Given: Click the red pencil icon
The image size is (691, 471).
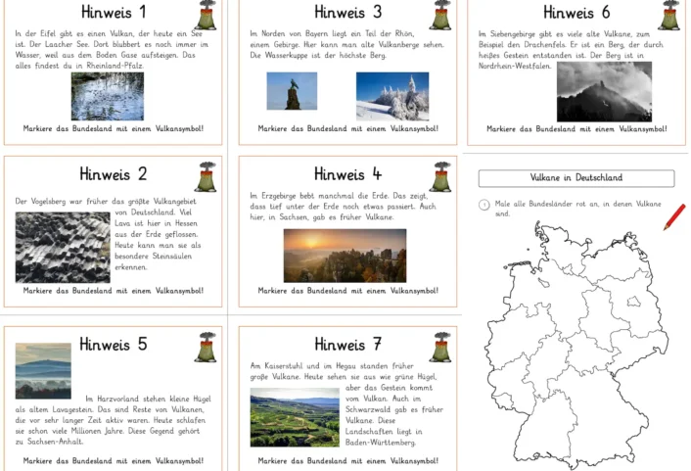Looking at the screenshot, I should point(674,216).
